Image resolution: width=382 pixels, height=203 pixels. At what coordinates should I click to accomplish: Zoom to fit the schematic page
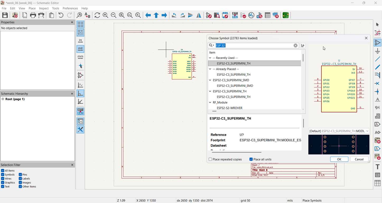pos(122,15)
